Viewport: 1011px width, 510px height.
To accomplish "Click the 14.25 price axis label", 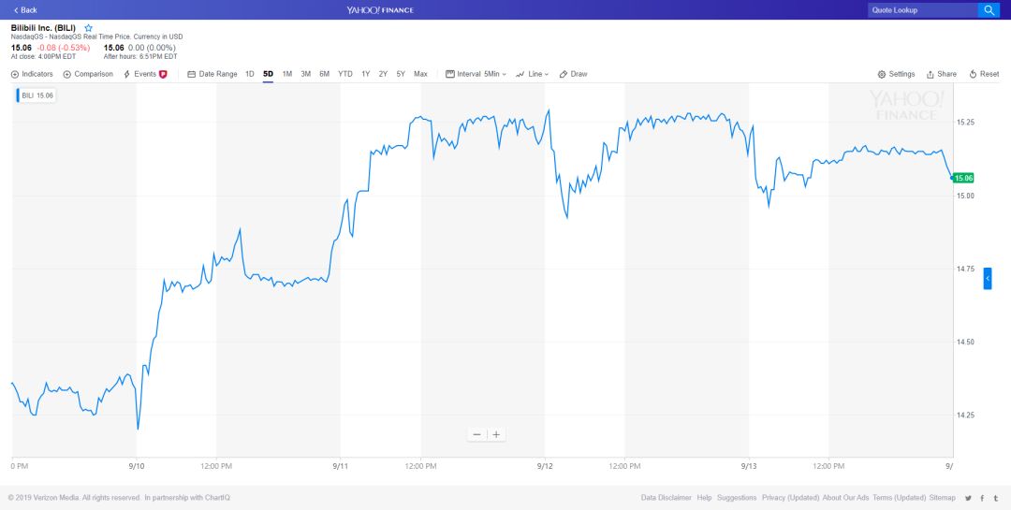I will [965, 415].
